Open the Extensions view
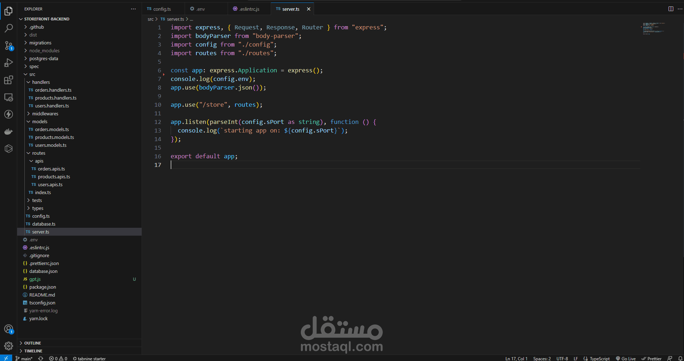This screenshot has height=361, width=684. click(x=9, y=80)
